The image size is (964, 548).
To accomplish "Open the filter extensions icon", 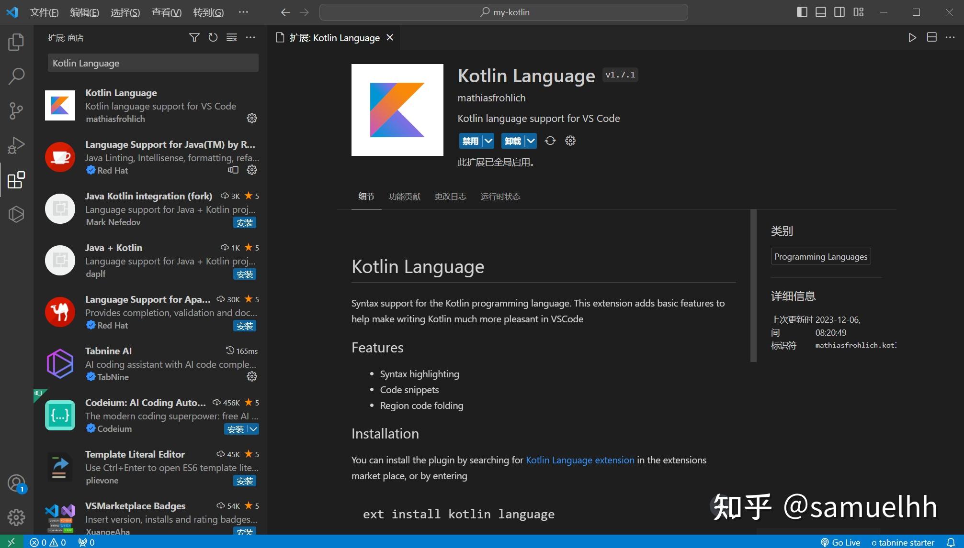I will click(194, 37).
